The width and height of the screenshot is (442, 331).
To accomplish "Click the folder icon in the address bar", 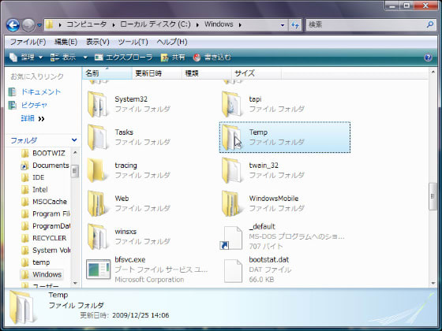I will pos(50,24).
